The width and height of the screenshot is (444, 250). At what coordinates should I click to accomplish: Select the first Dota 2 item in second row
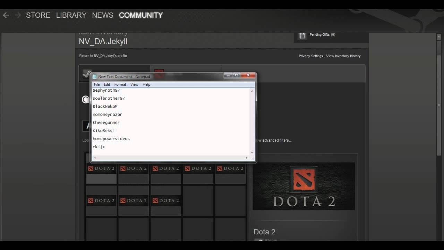tap(101, 201)
